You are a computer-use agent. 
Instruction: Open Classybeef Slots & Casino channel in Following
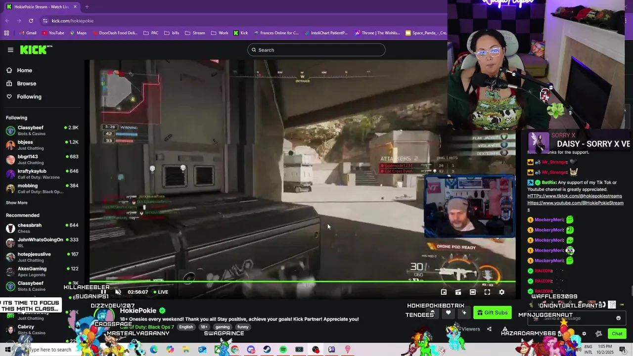tap(42, 131)
